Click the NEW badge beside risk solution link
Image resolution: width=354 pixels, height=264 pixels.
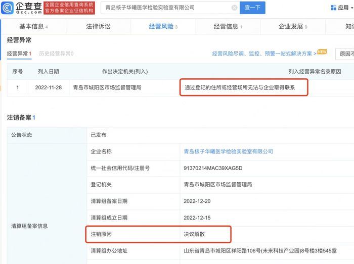322,52
